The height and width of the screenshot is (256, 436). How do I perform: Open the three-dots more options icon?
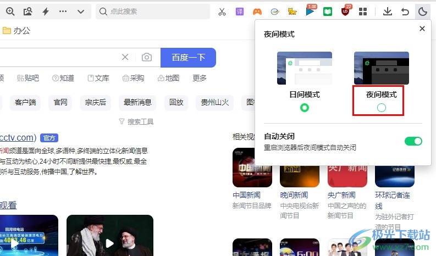point(63,12)
